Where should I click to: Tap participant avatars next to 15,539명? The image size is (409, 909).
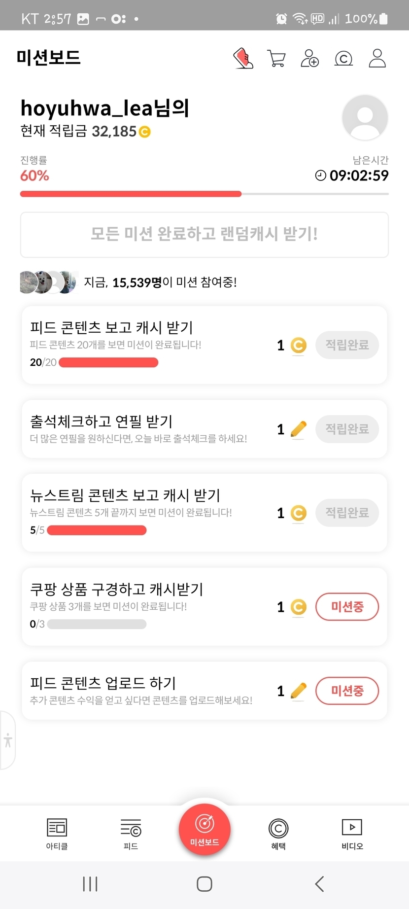click(48, 282)
